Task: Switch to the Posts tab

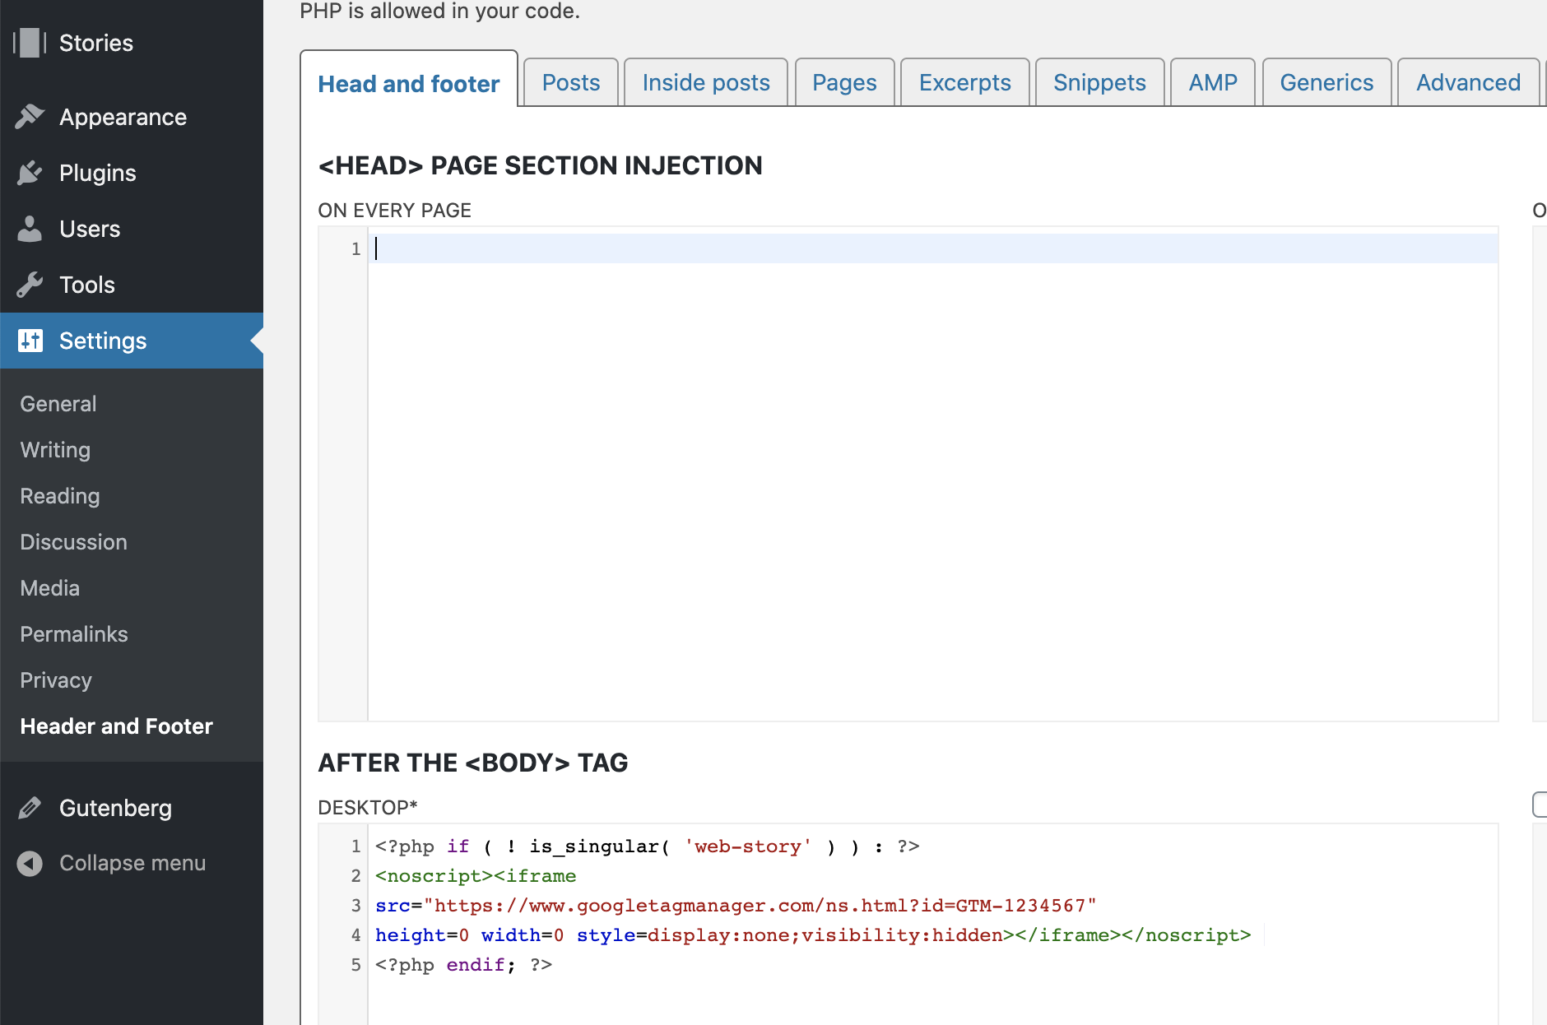Action: pyautogui.click(x=570, y=81)
